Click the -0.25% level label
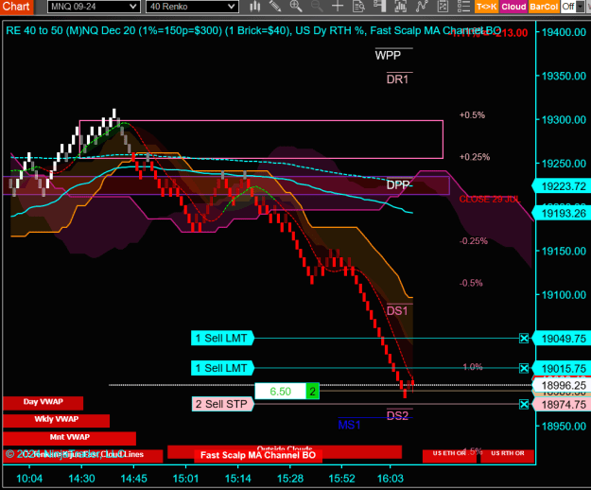The image size is (591, 490). click(474, 241)
